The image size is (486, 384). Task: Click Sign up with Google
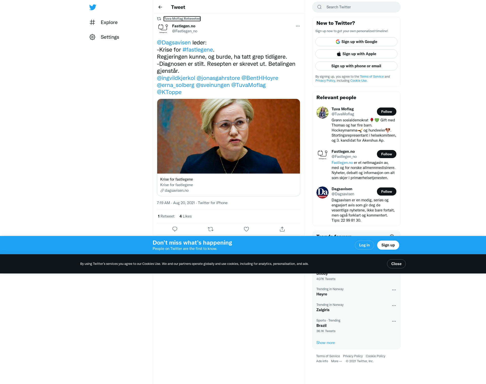pos(356,42)
